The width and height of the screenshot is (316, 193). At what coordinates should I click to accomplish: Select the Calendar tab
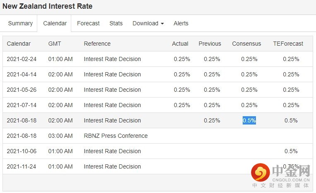tap(55, 23)
